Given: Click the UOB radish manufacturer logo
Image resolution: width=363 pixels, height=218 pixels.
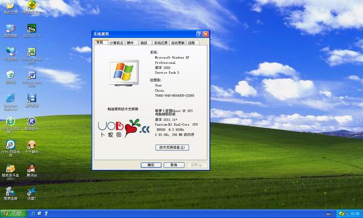Looking at the screenshot, I should [124, 128].
